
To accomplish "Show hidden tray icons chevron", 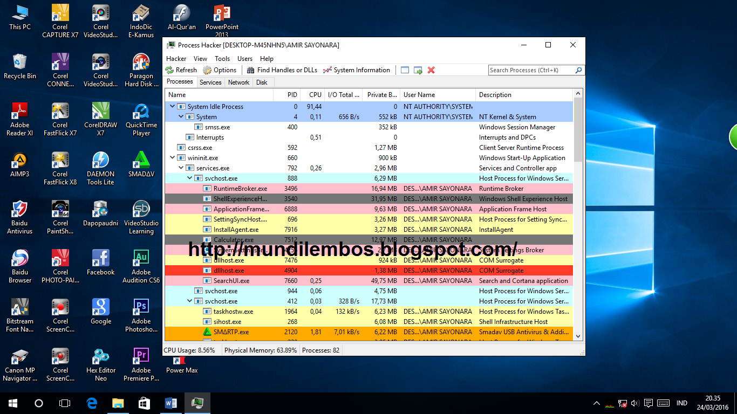I will 597,403.
